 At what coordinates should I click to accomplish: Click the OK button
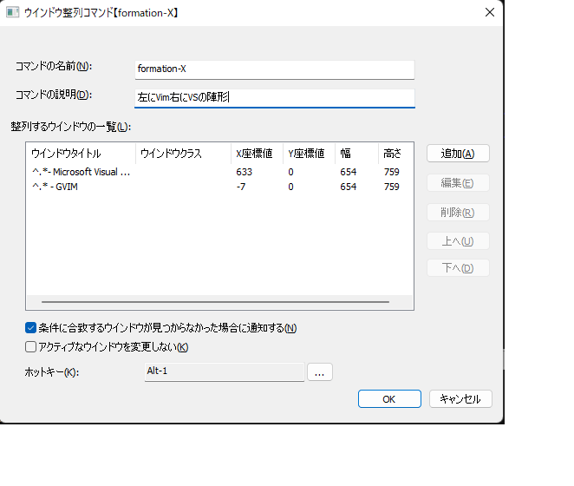pos(389,398)
